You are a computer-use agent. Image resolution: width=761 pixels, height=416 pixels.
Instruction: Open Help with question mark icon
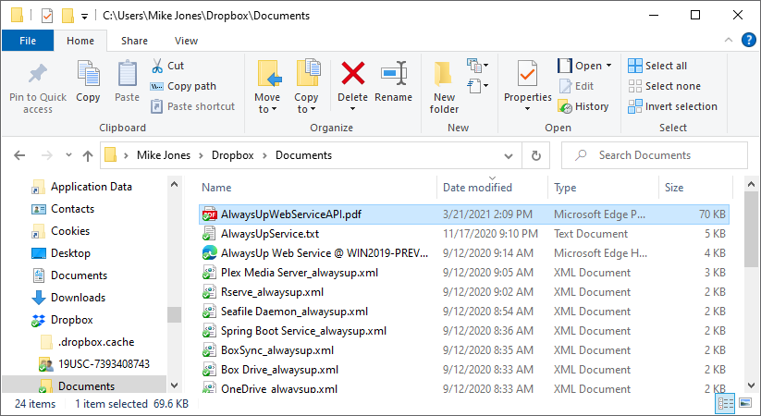pyautogui.click(x=748, y=40)
